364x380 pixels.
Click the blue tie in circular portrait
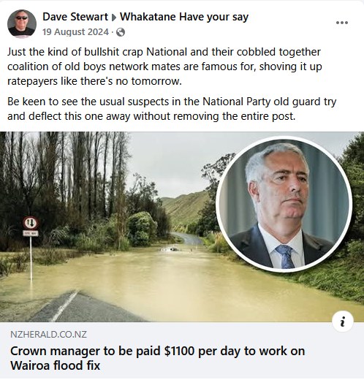[285, 256]
